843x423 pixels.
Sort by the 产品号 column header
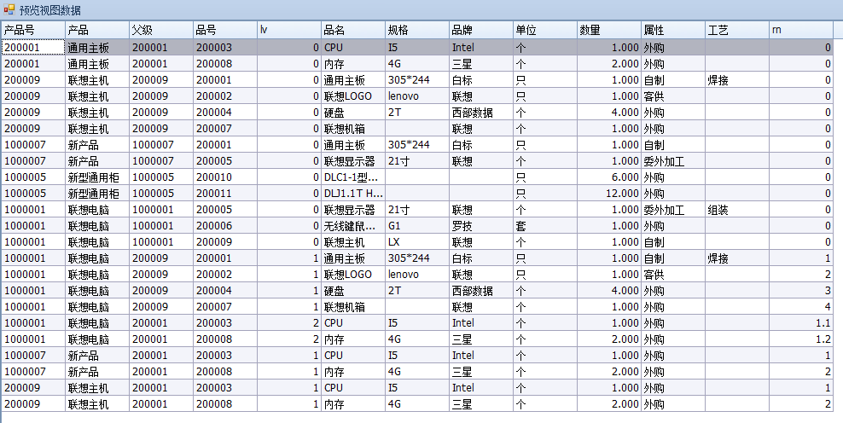(x=32, y=30)
